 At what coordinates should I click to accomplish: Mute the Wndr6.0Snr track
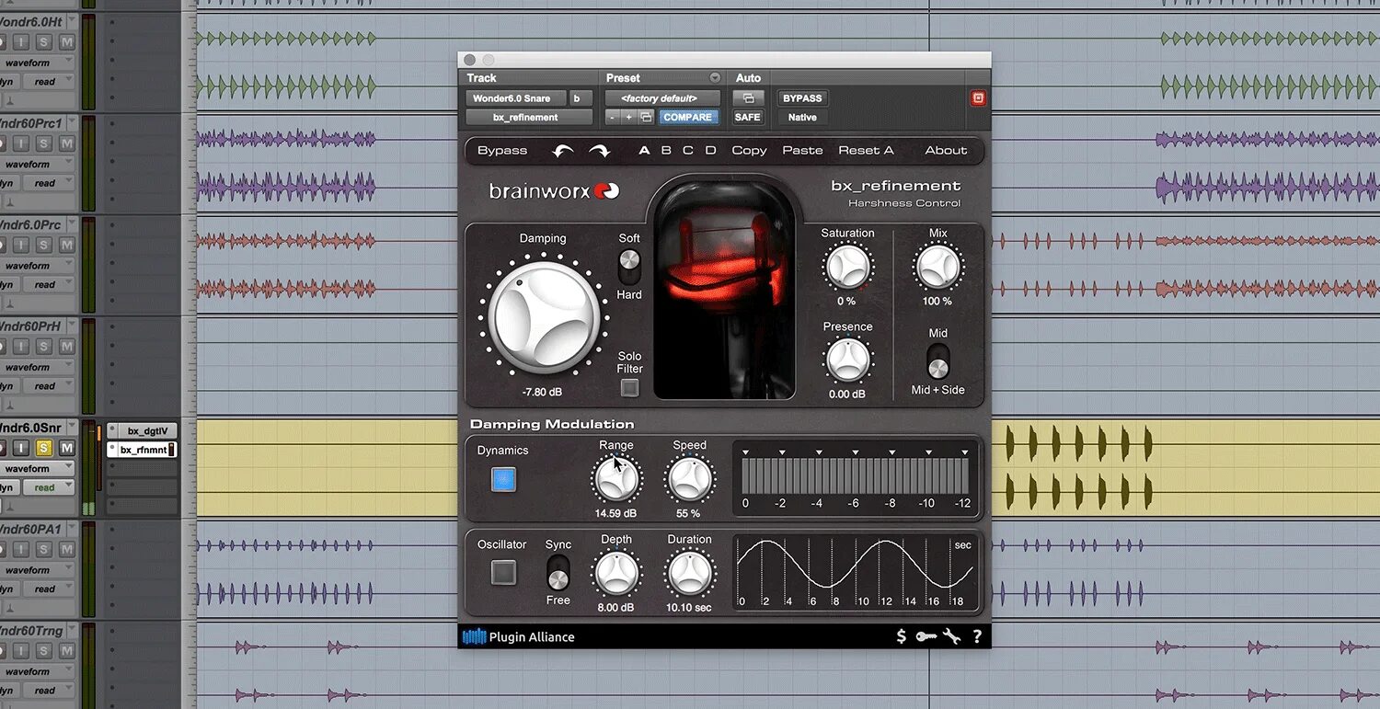click(x=66, y=448)
